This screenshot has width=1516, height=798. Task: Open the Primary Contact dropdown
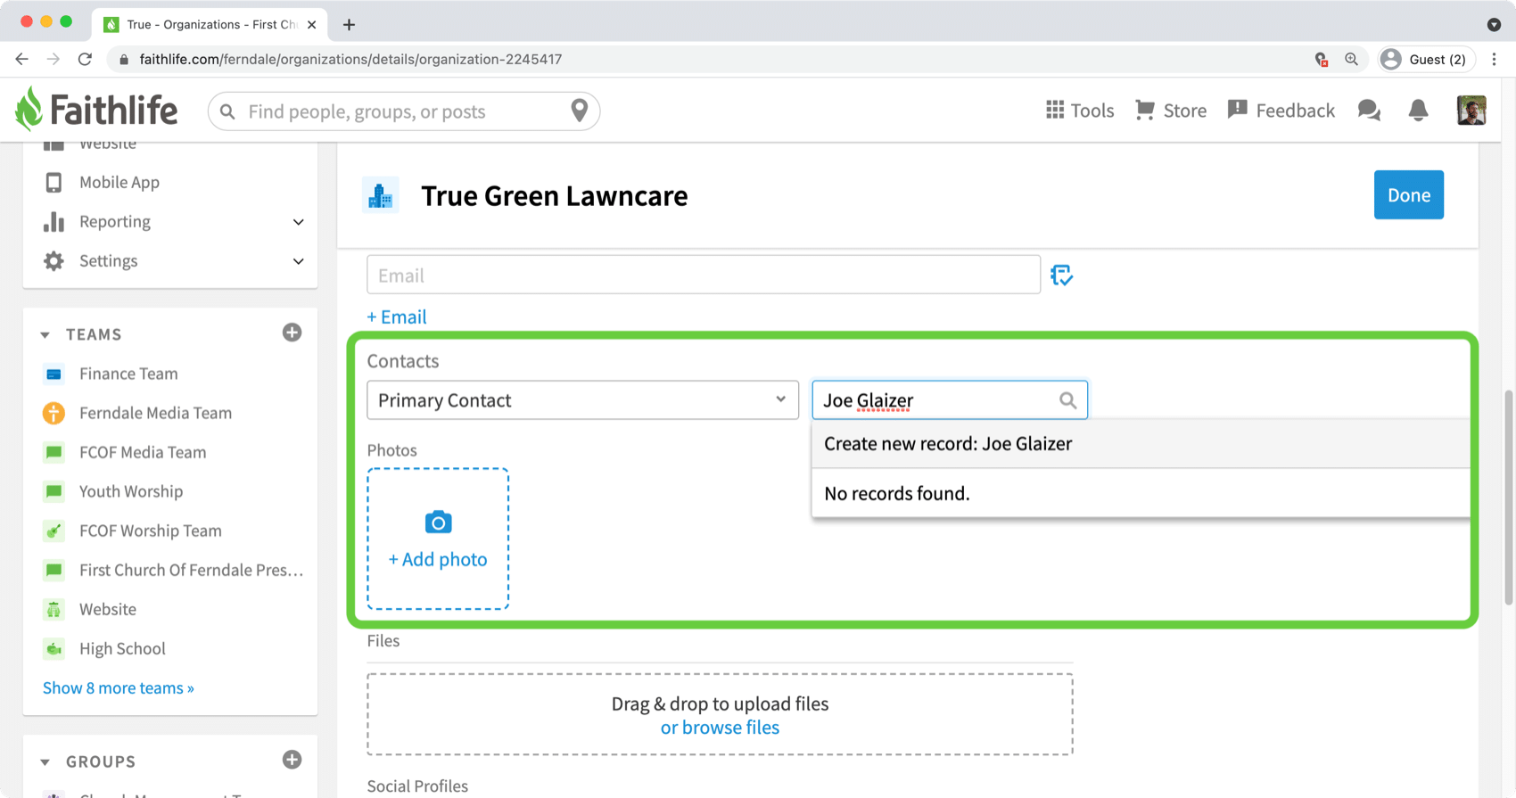click(x=582, y=399)
